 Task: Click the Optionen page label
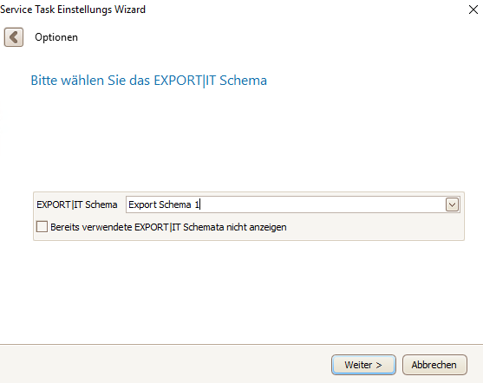click(x=56, y=37)
